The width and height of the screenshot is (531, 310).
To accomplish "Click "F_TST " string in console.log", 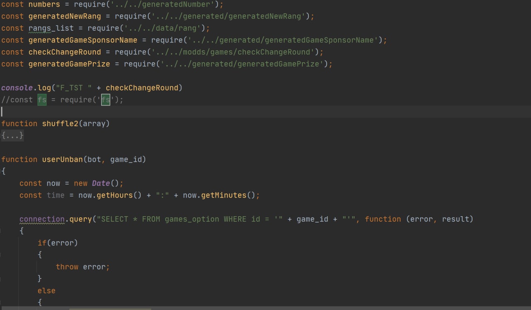I will coord(74,88).
